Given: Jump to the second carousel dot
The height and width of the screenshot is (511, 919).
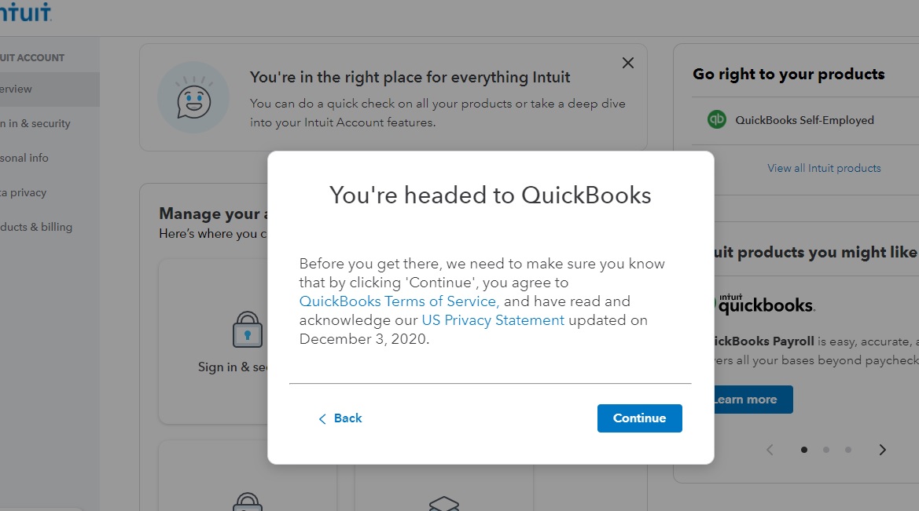Looking at the screenshot, I should tap(825, 450).
